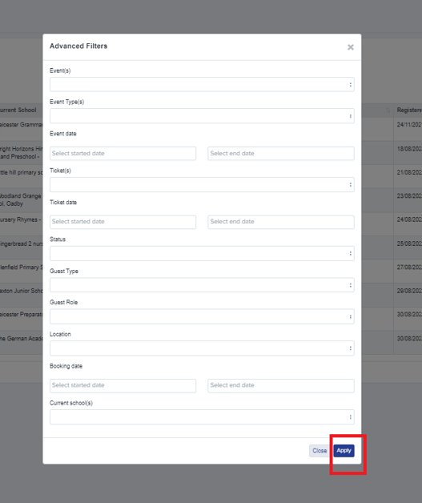Click the sort arrows icon beside Registered column
Viewport: 422px width, 503px height.
(388, 110)
